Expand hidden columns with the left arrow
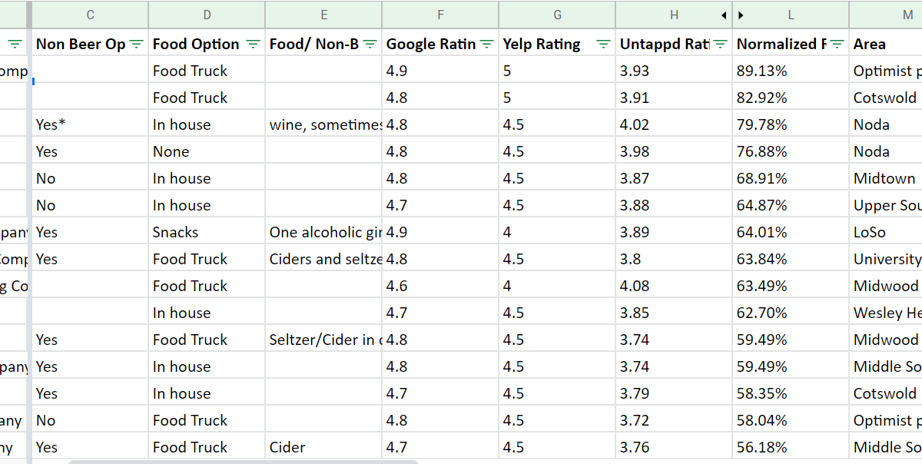The image size is (922, 464). point(724,15)
